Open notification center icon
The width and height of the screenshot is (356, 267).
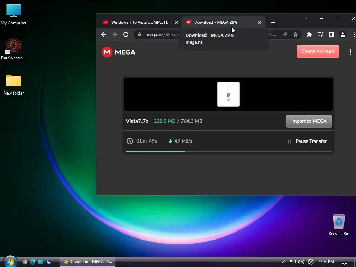(x=345, y=262)
